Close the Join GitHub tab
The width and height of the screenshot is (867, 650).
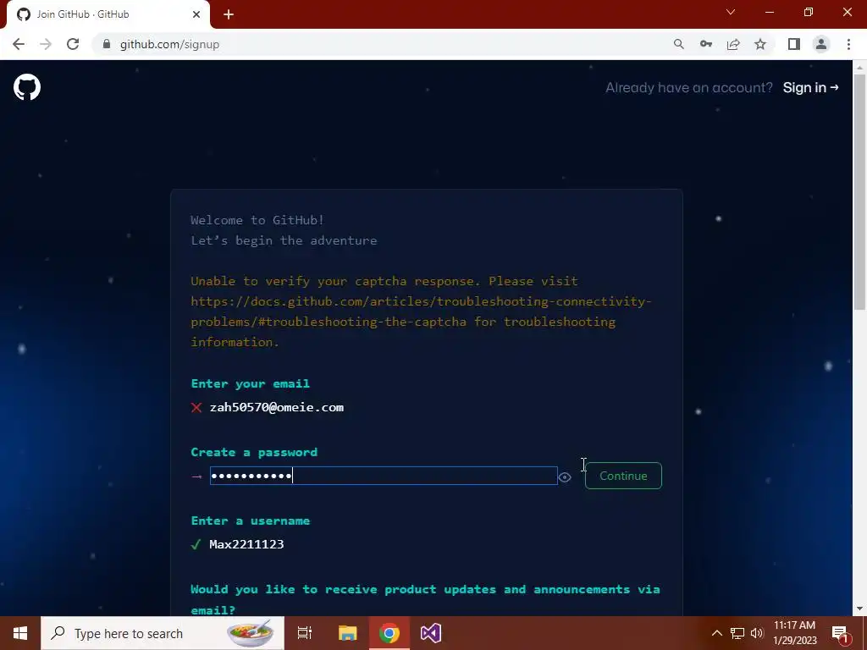pos(196,14)
